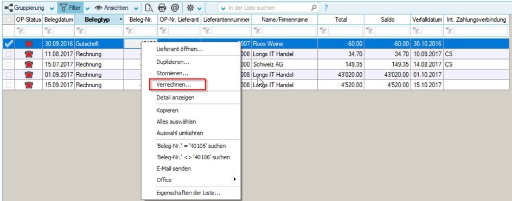Viewport: 512px width, 201px height.
Task: Sort by the Belegtyp column header
Action: [x=99, y=20]
